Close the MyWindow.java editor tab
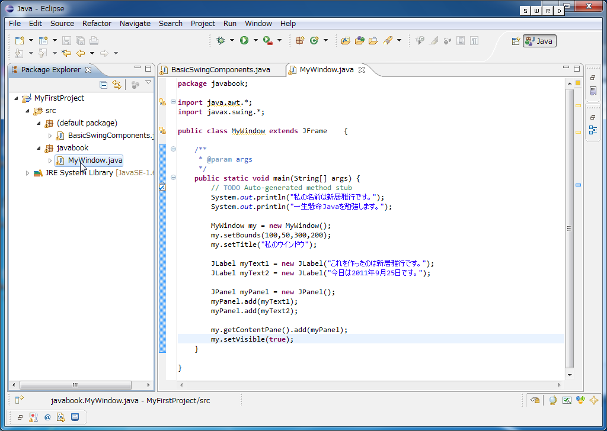607x431 pixels. 362,70
